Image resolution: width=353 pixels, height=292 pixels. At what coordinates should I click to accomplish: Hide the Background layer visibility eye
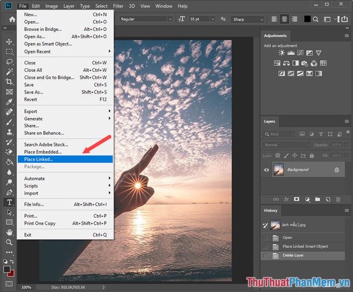click(x=267, y=170)
